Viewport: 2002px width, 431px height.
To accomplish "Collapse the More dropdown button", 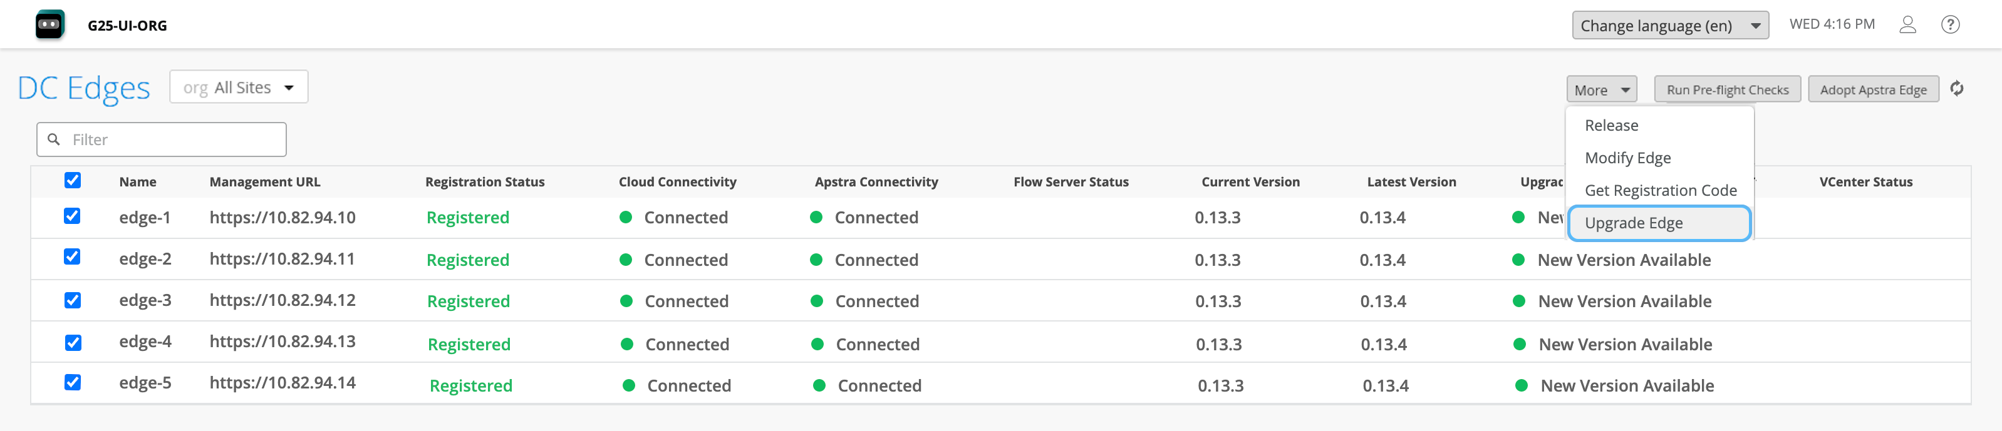I will [1601, 90].
